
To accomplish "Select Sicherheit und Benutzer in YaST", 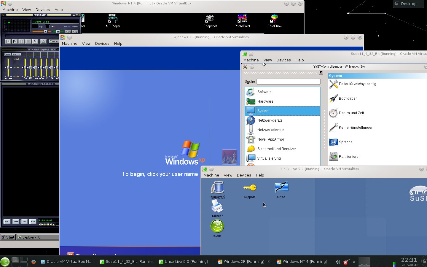I will [283, 149].
